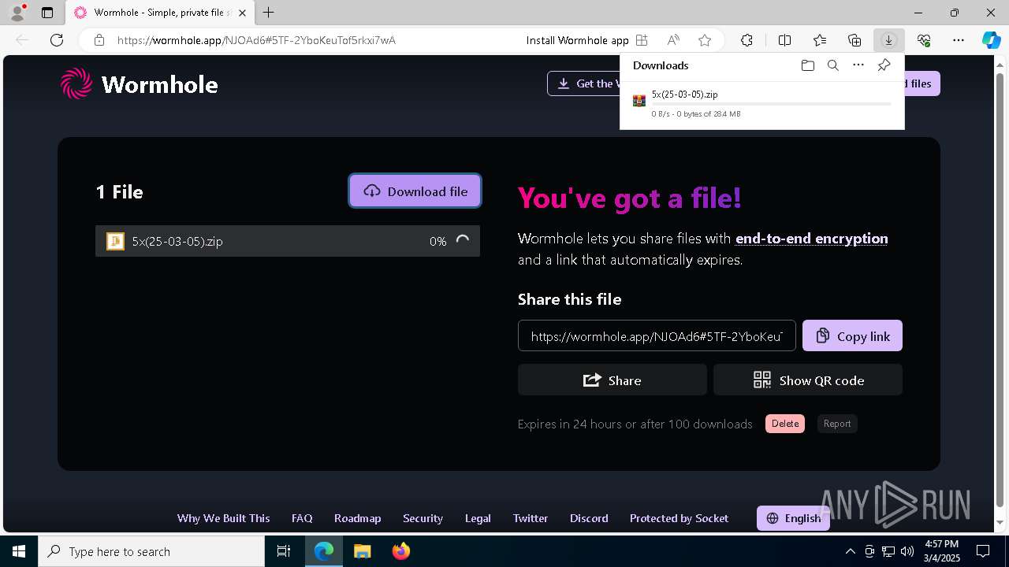
Task: Open the Discord footer link
Action: [589, 518]
